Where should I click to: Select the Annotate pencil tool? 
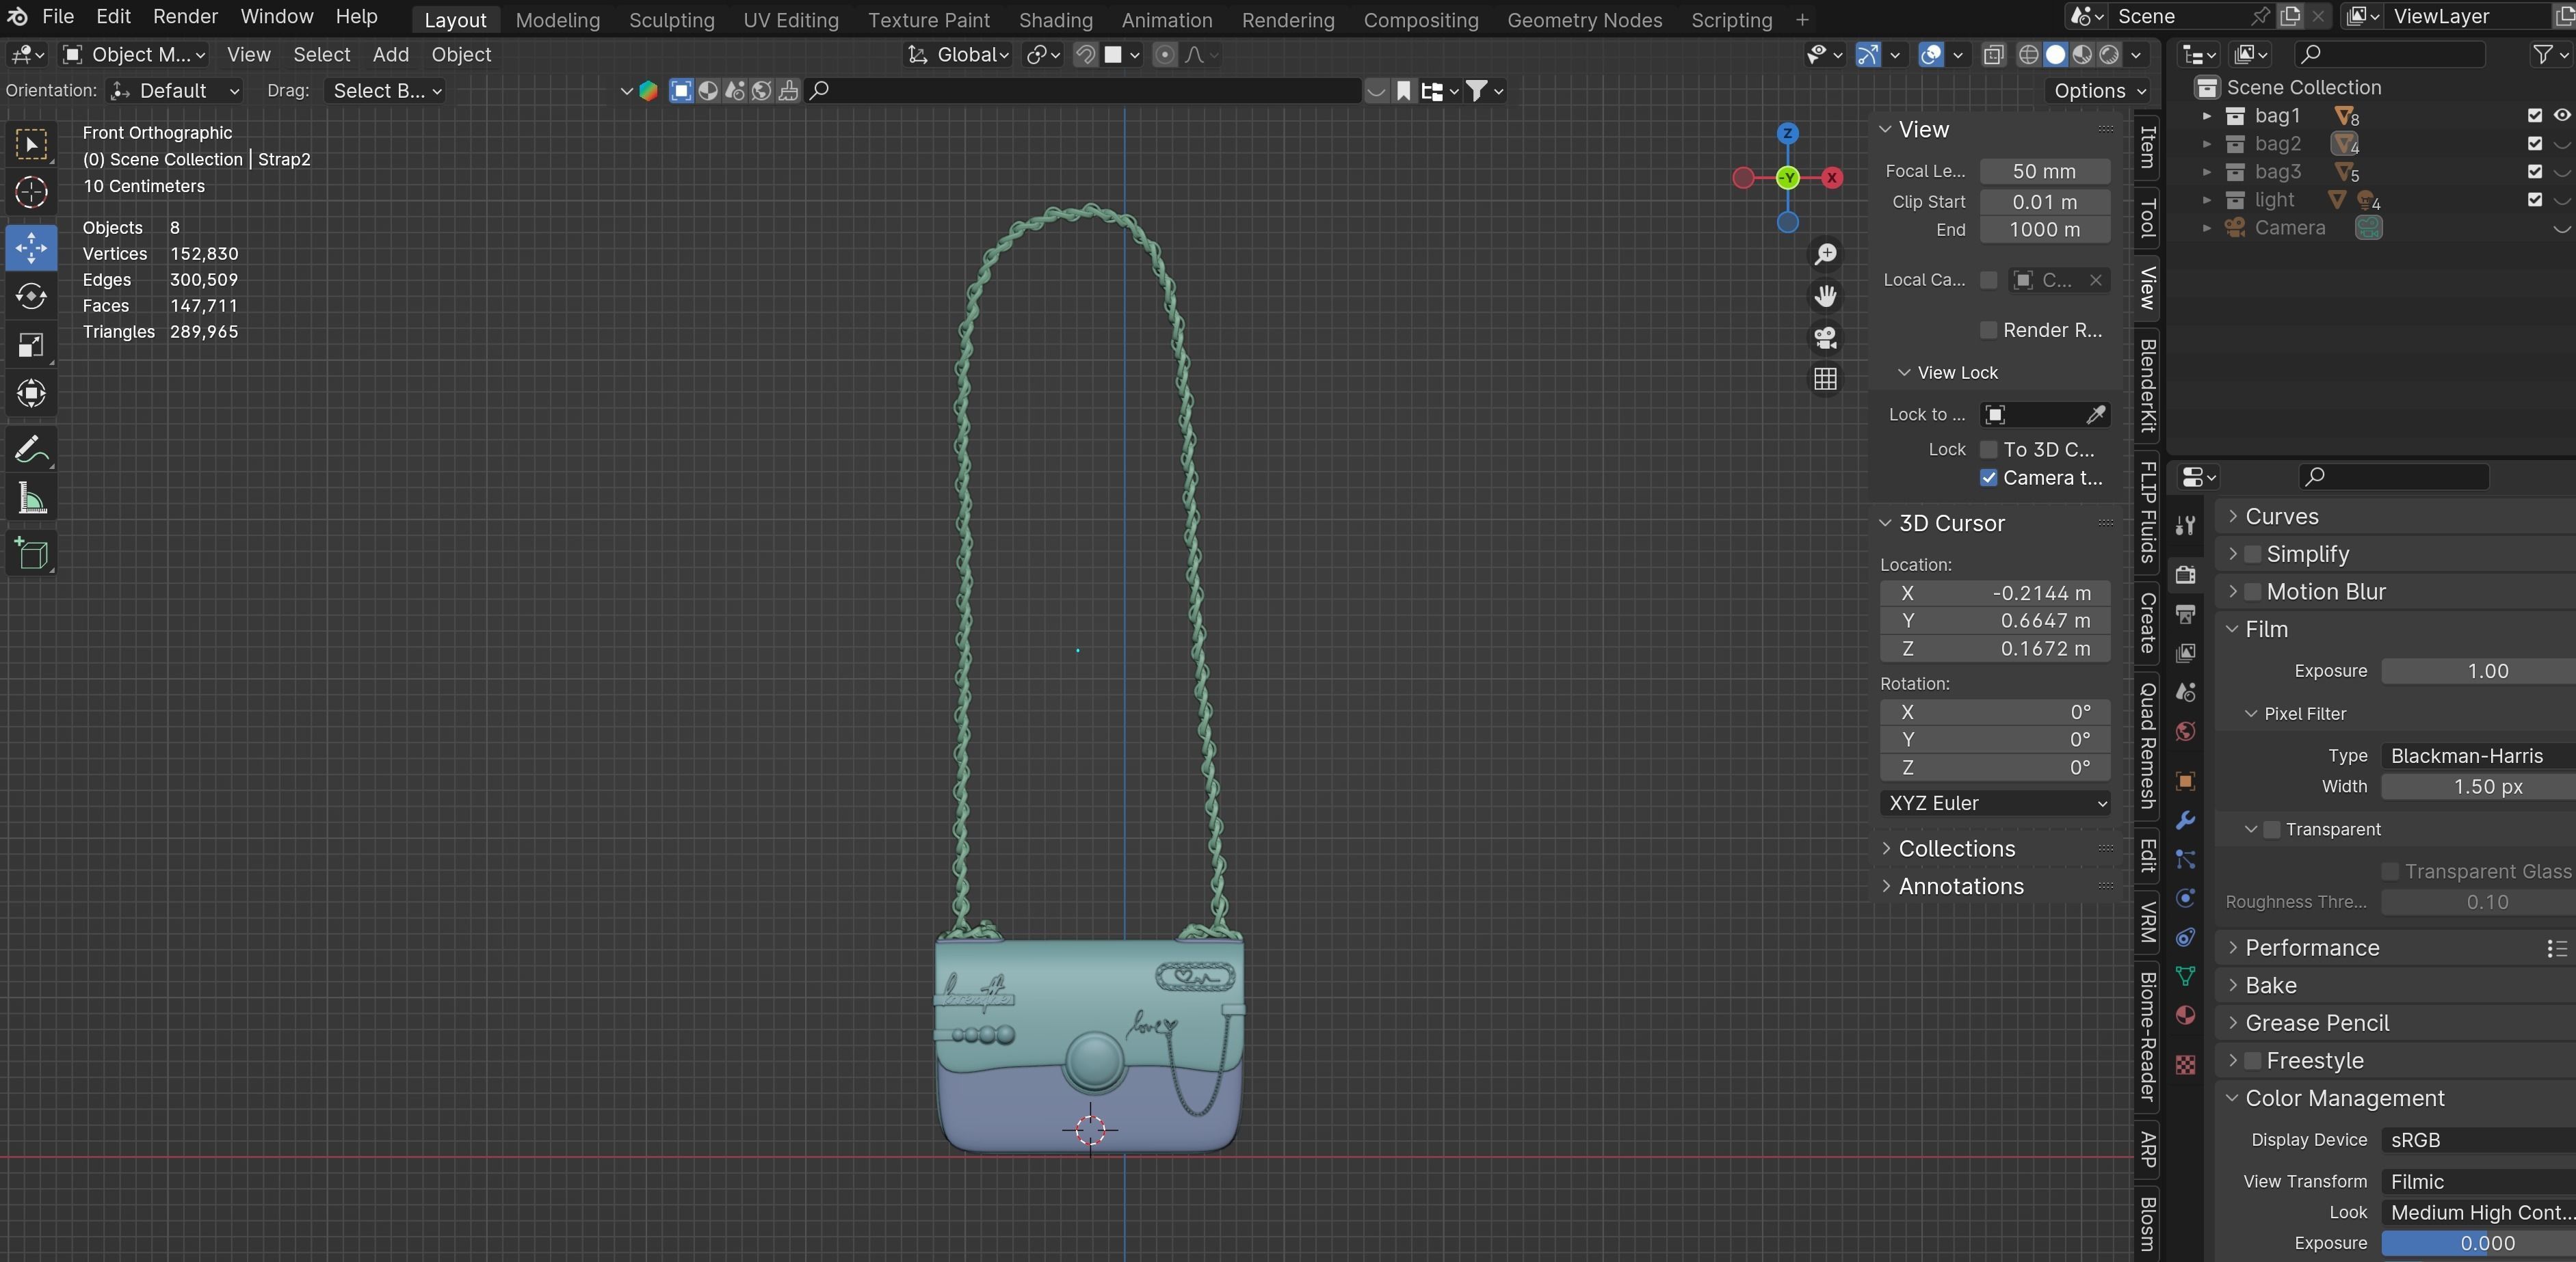point(31,450)
